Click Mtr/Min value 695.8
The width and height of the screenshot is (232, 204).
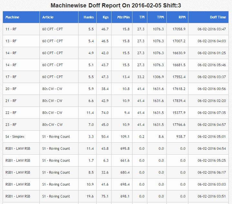point(125,148)
